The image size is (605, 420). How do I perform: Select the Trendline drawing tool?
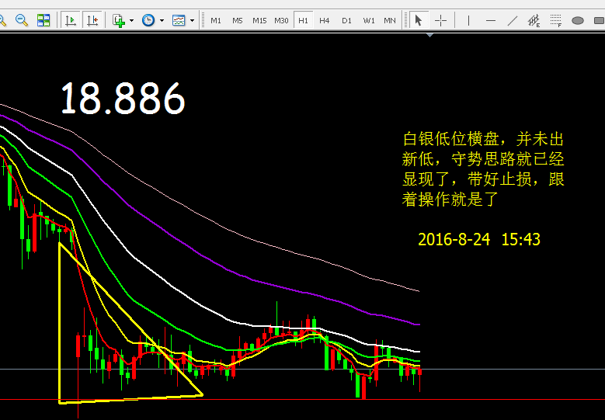click(x=512, y=20)
